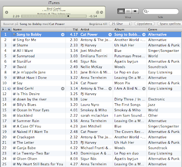Click arrow icon at right of display
The width and height of the screenshot is (182, 167).
coord(101,12)
